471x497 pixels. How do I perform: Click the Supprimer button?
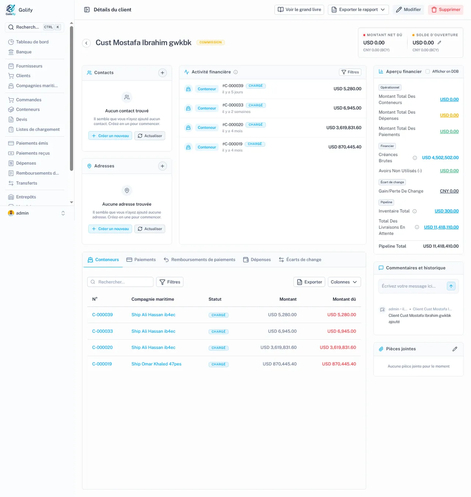[446, 10]
